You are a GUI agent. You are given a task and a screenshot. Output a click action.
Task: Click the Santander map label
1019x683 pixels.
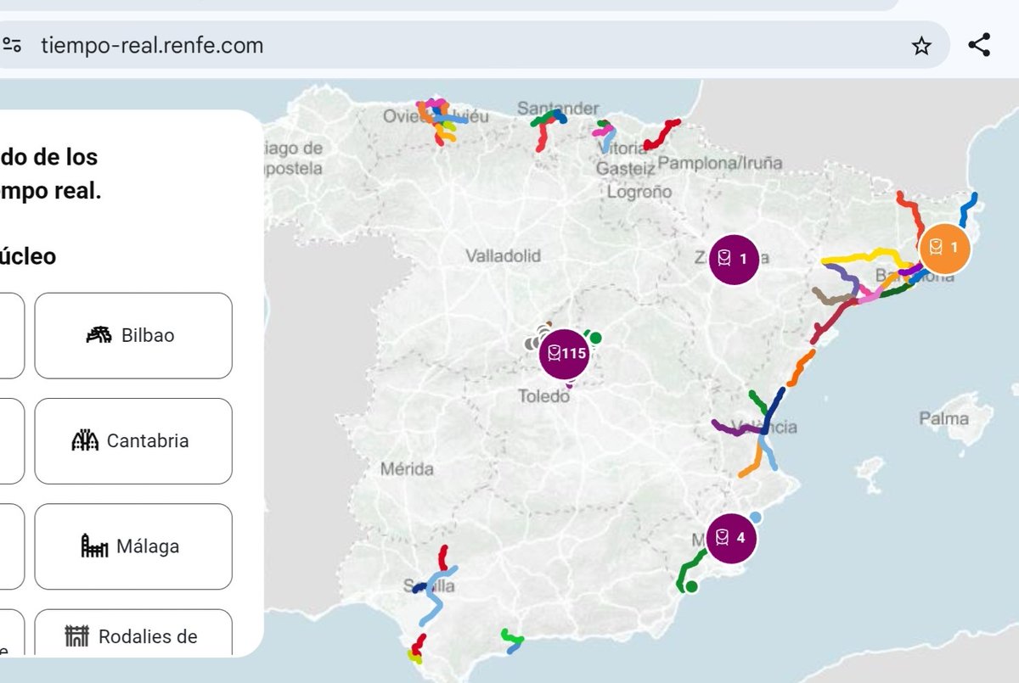(x=558, y=109)
